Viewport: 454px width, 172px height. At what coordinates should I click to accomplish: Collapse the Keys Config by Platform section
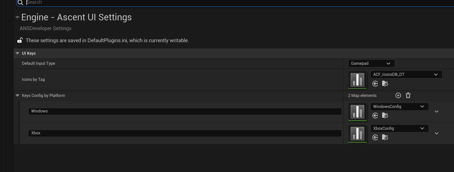click(17, 95)
